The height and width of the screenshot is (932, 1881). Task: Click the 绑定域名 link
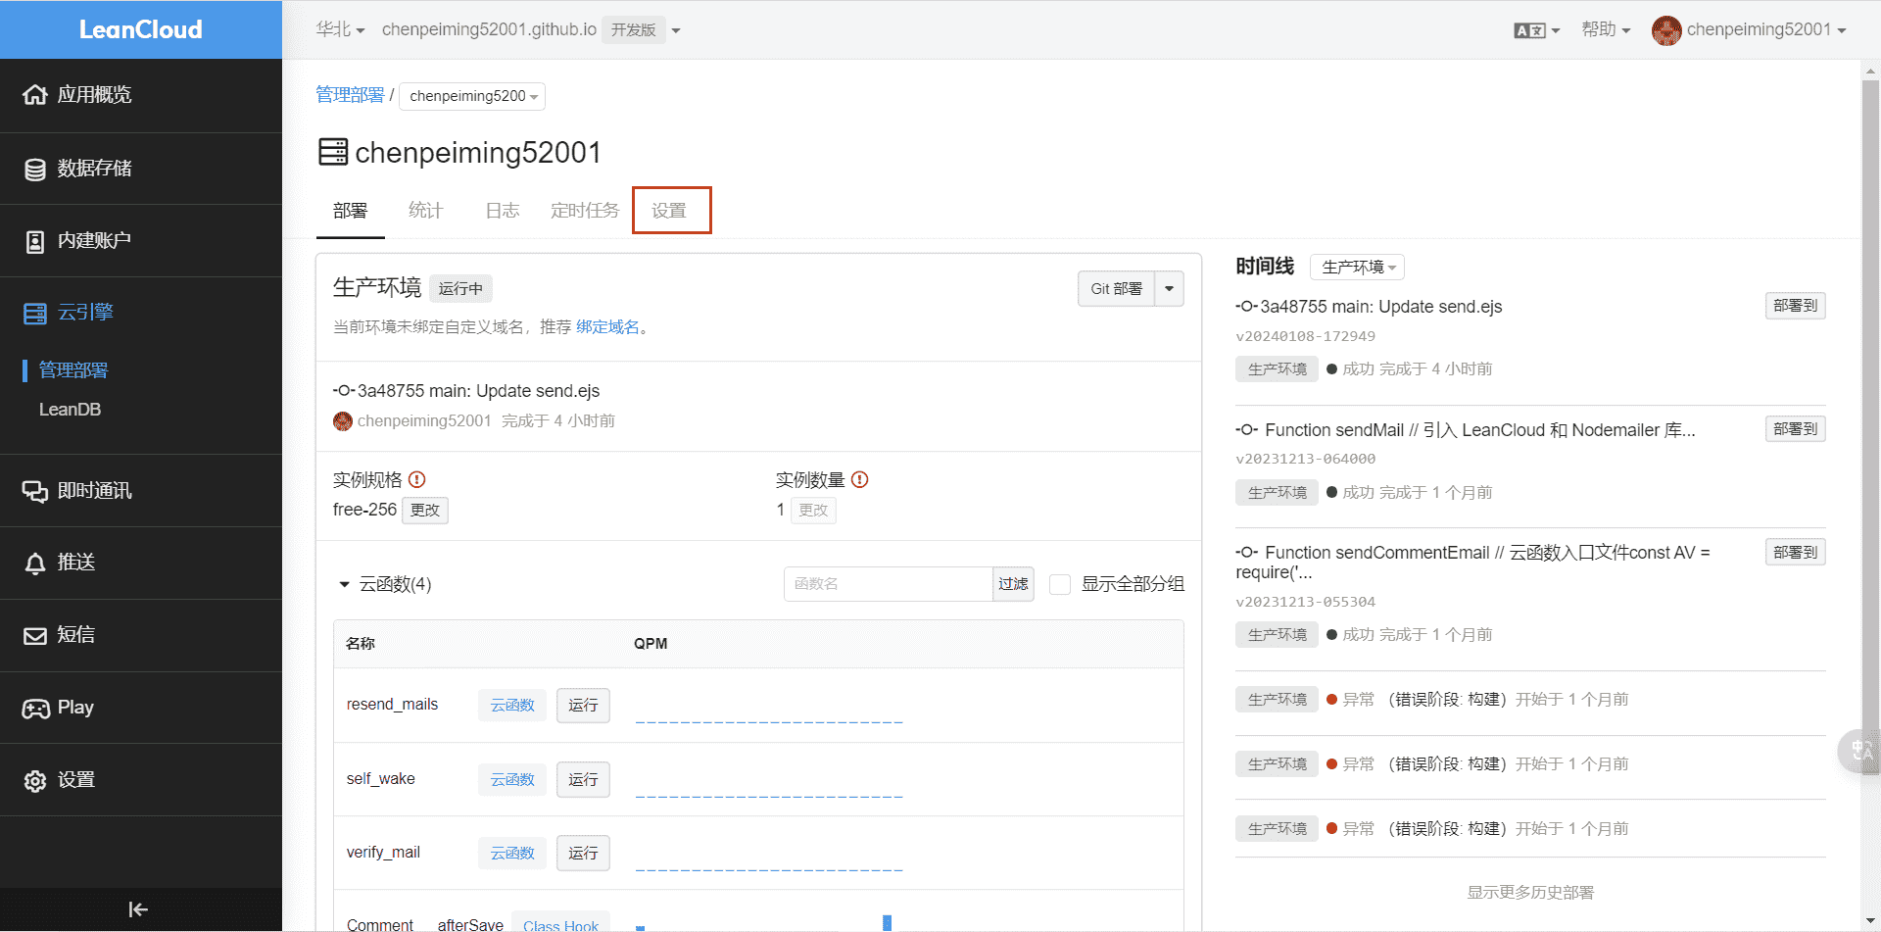607,327
